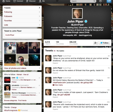Open Eric Marrapodi's profile link

pos(26,80)
